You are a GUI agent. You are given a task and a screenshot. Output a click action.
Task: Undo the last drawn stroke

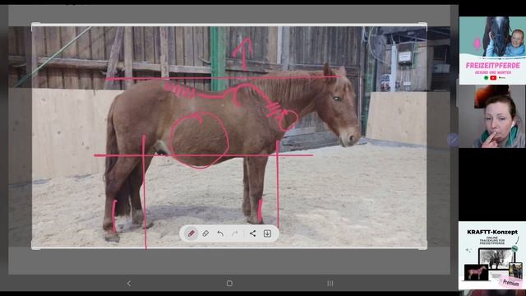pyautogui.click(x=220, y=234)
